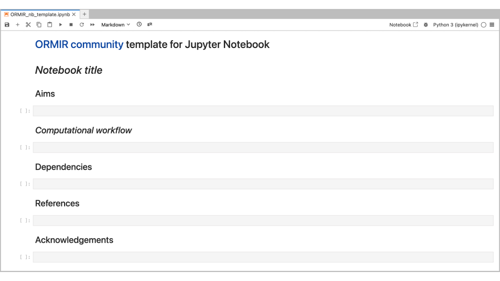
Task: Run the selected cell
Action: click(x=61, y=25)
